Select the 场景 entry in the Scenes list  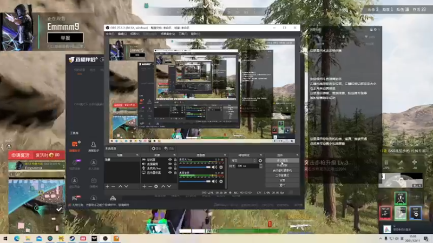[x=122, y=159]
